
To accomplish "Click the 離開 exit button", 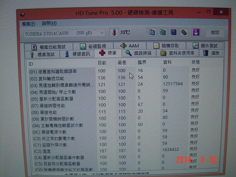I will (x=215, y=32).
